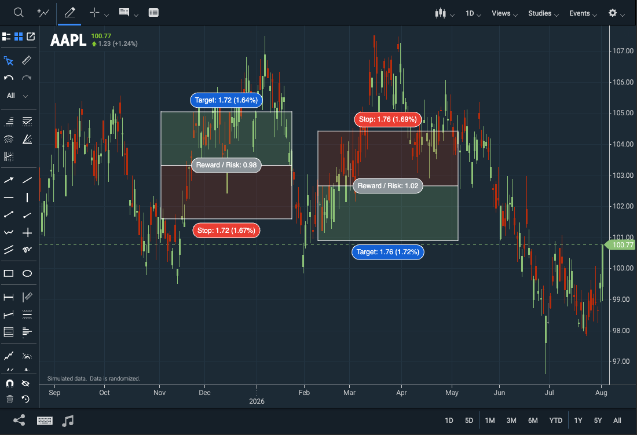This screenshot has height=435, width=637.
Task: Click the Reward / Risk: 0.98 label
Action: (226, 165)
